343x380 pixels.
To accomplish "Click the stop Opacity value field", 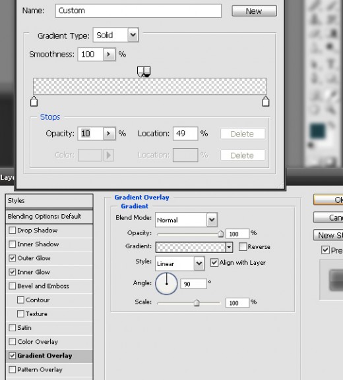I will coord(90,133).
